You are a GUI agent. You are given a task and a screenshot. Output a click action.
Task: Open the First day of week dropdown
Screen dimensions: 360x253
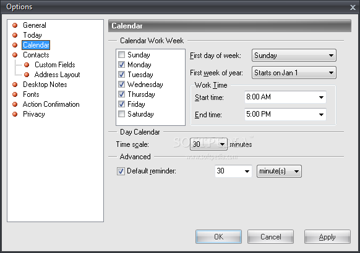click(x=294, y=55)
